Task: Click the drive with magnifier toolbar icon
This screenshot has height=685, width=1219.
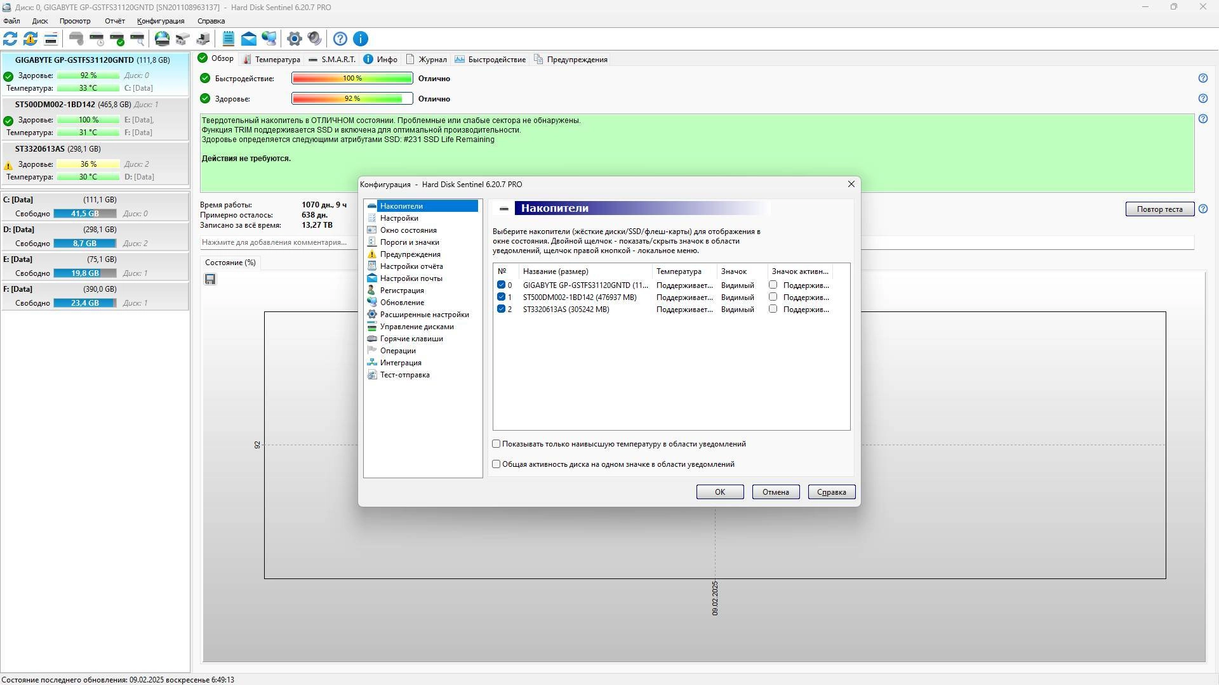Action: pos(137,39)
